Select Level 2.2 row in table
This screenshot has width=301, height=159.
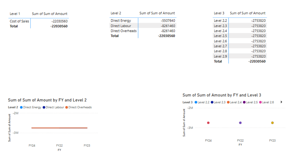click(x=240, y=21)
